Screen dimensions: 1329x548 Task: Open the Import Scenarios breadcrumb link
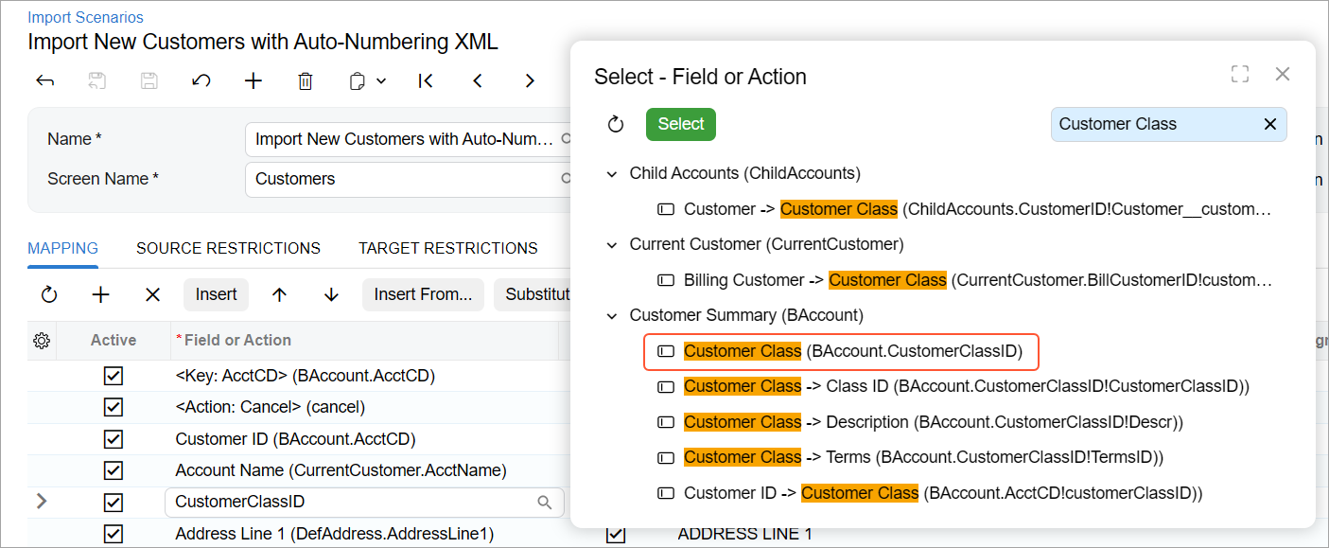[x=85, y=17]
